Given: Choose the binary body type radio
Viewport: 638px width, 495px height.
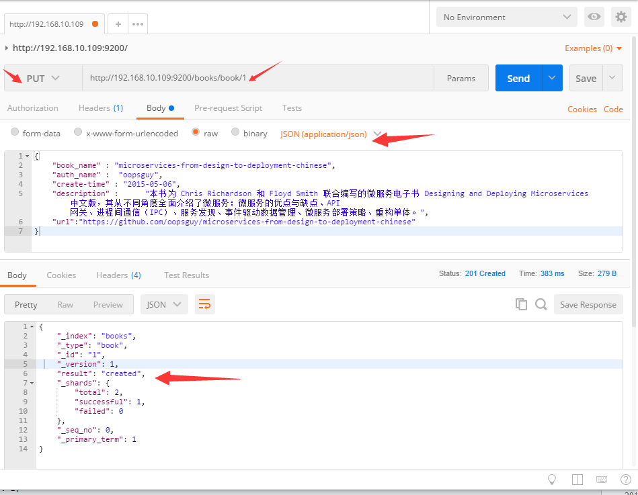Looking at the screenshot, I should pos(235,133).
